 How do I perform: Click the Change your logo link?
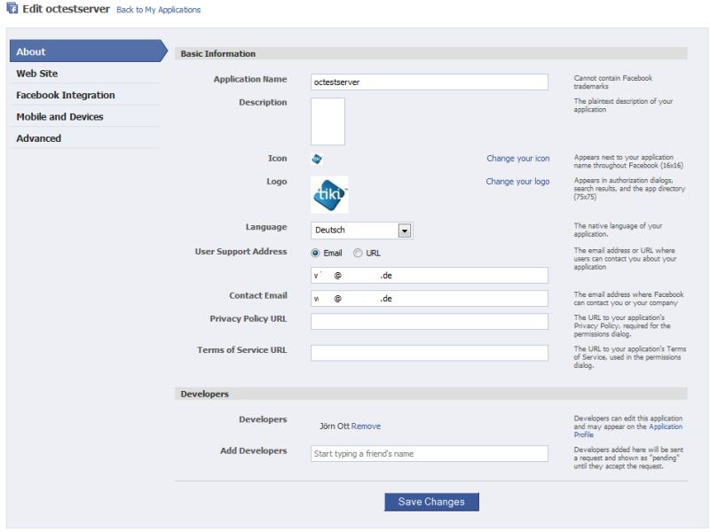(x=517, y=182)
